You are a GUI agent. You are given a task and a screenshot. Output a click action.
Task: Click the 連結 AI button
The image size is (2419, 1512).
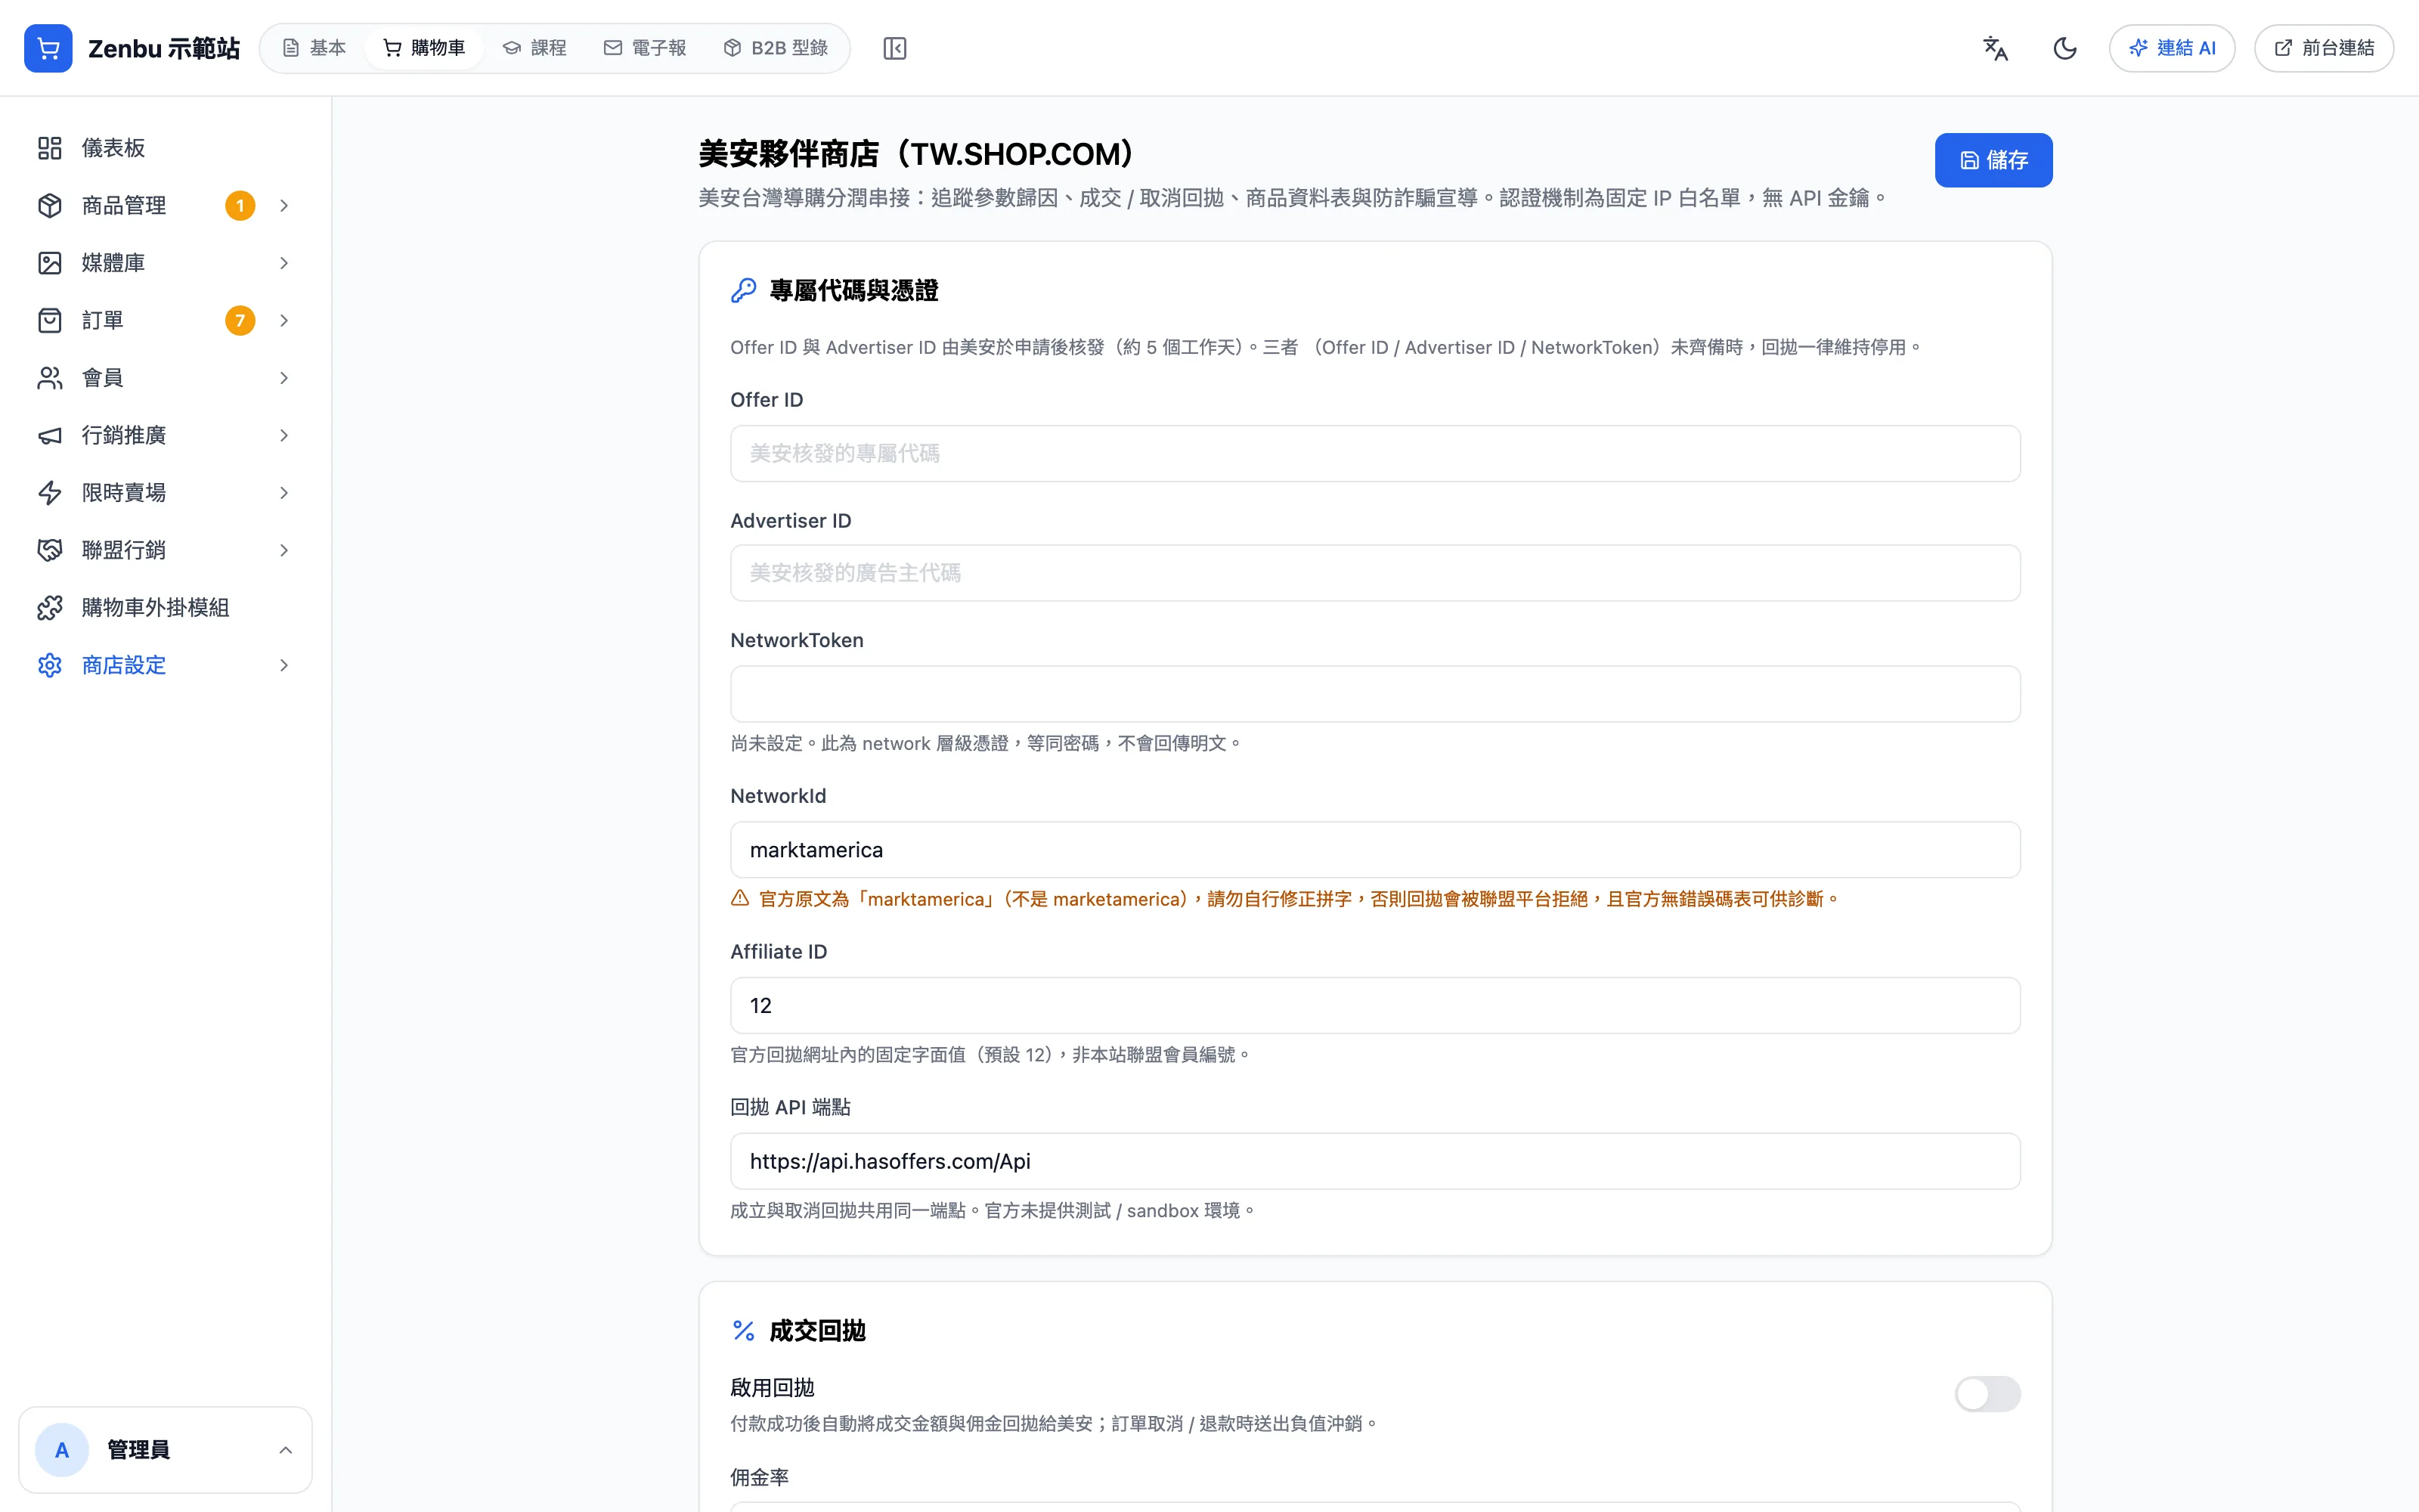pos(2171,48)
